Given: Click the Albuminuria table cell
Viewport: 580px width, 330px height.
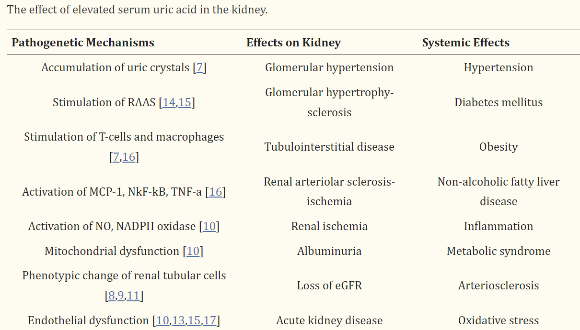Looking at the screenshot, I should (x=329, y=251).
